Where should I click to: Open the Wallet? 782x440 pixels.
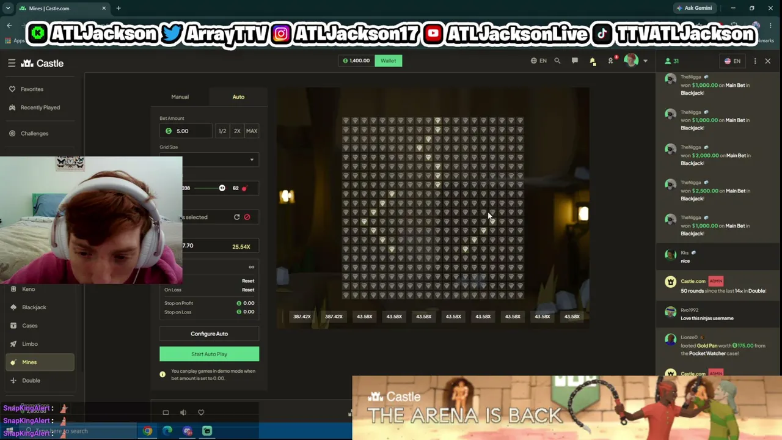pyautogui.click(x=389, y=61)
